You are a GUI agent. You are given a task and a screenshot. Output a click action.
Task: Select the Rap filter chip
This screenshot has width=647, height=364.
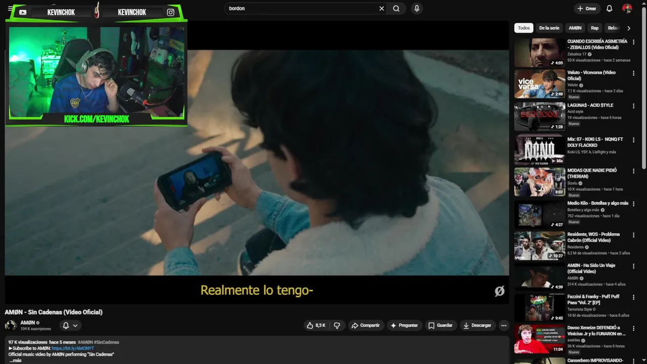tap(595, 28)
